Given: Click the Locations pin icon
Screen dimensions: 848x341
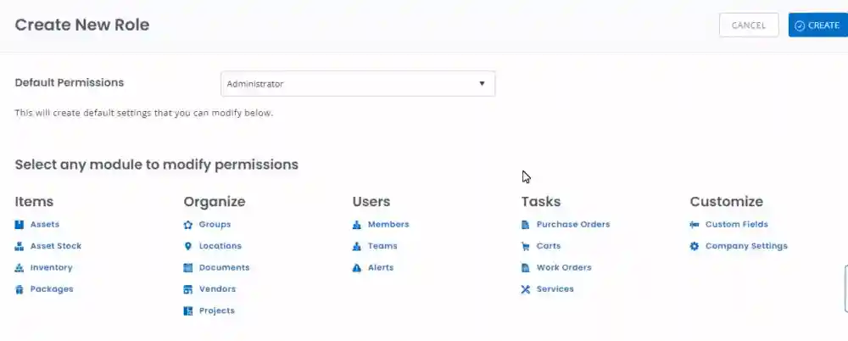Looking at the screenshot, I should 187,246.
